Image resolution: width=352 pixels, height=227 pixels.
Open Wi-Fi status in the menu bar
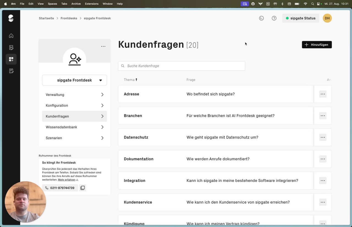click(x=305, y=4)
